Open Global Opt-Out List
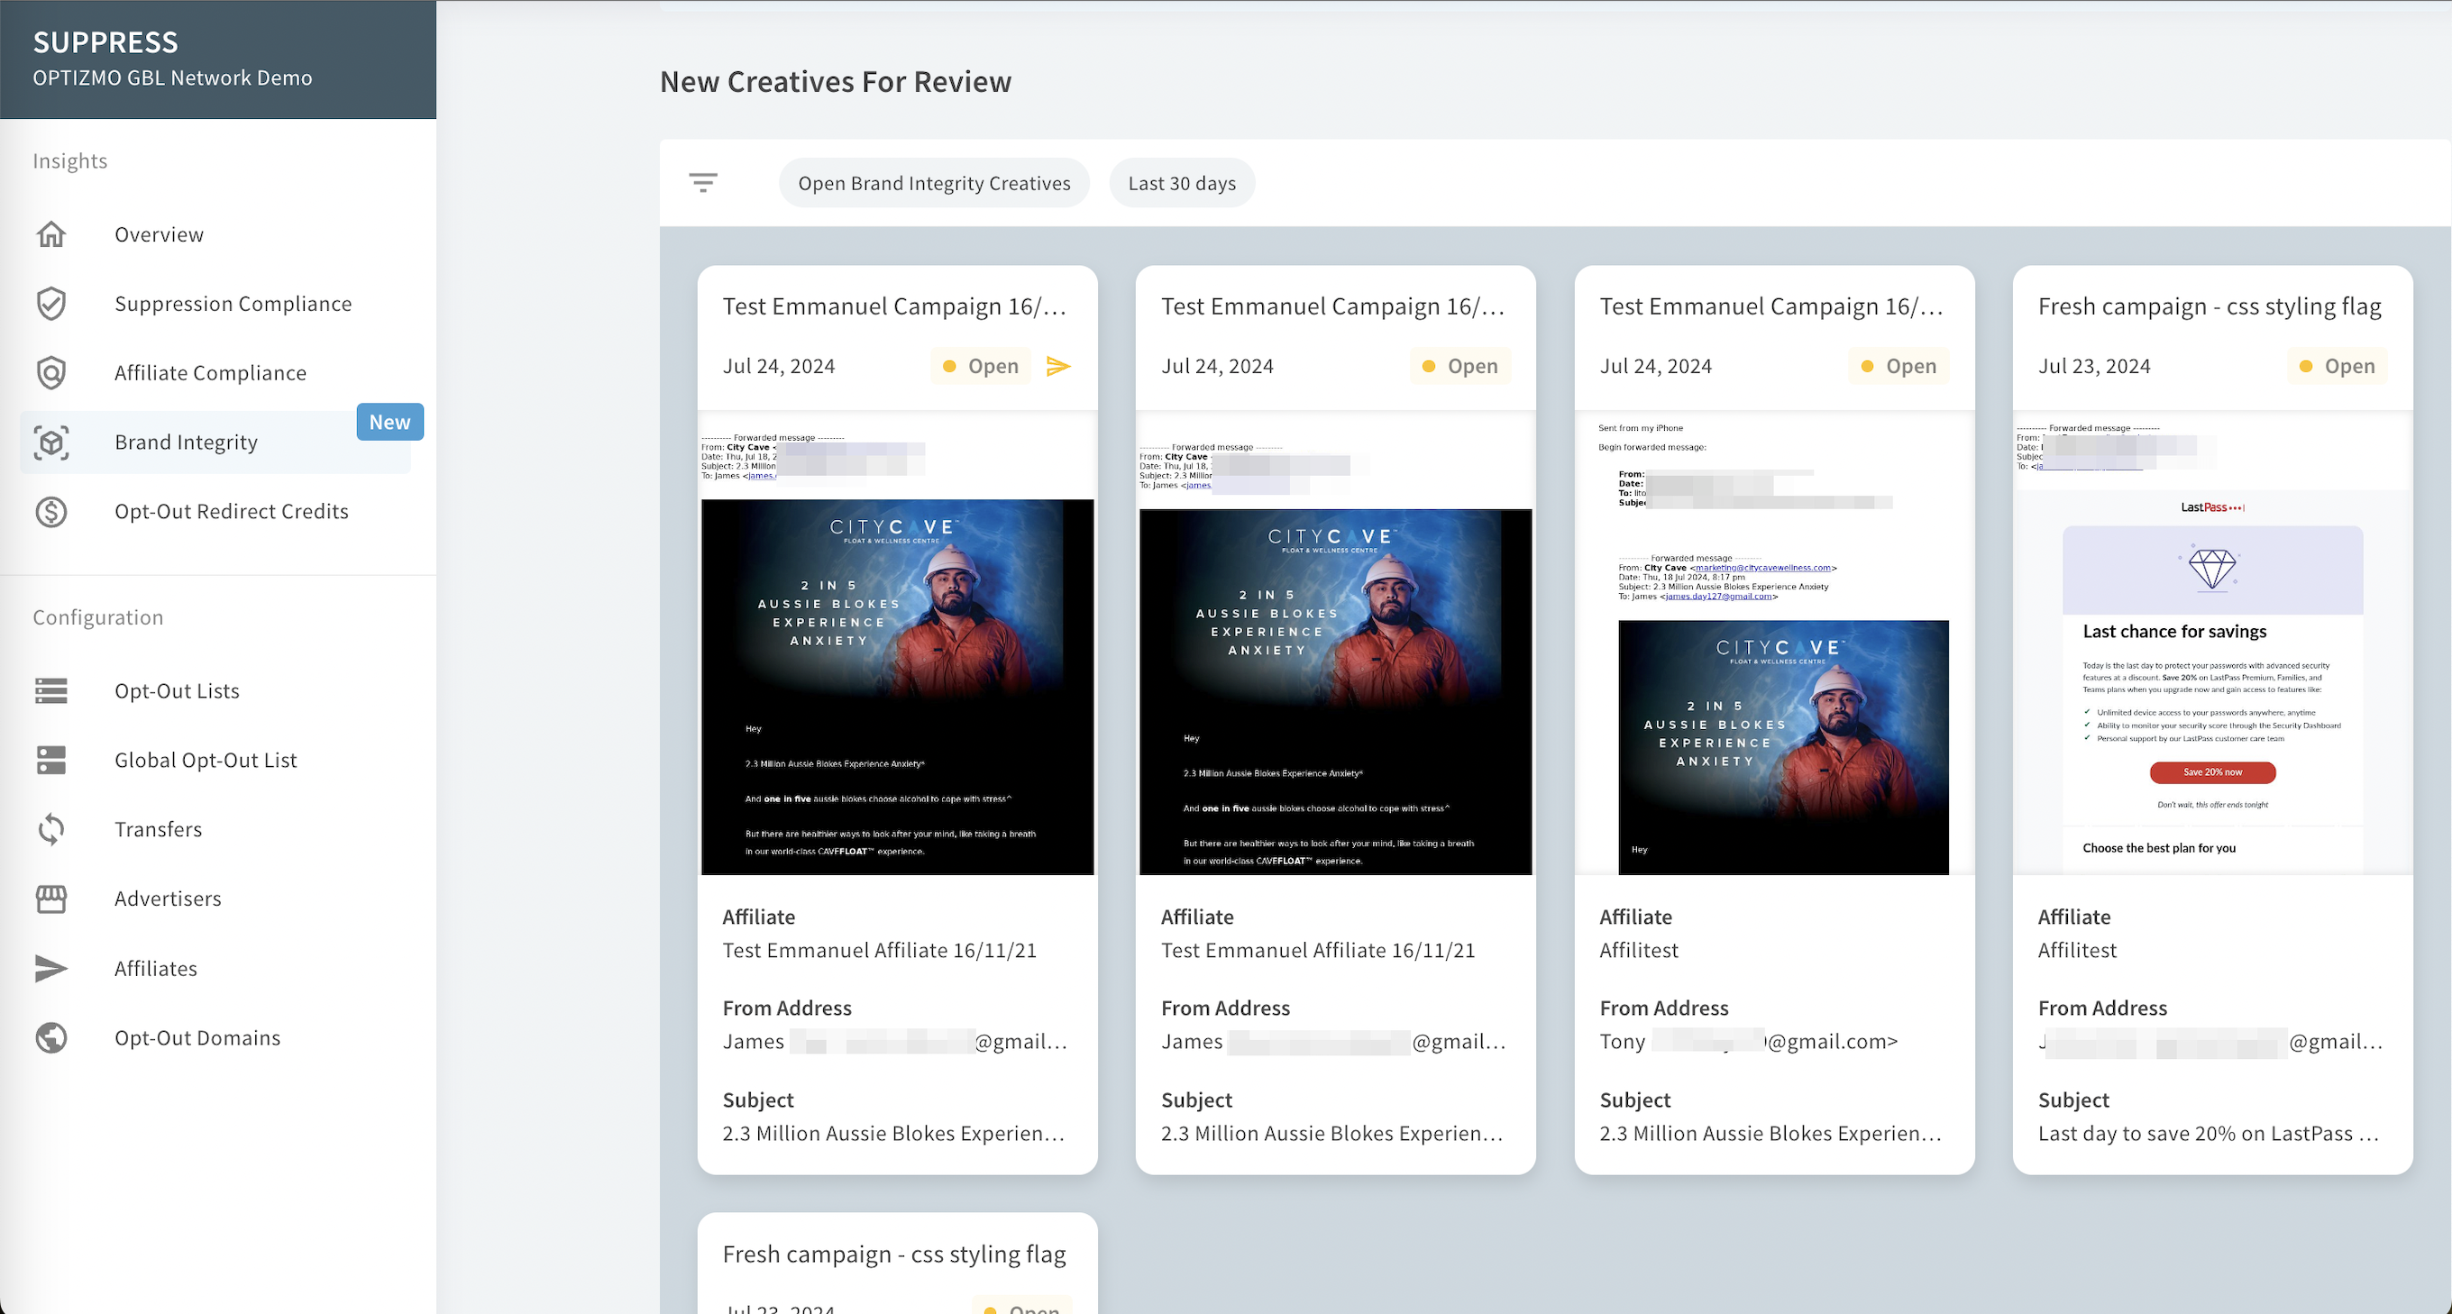Image resolution: width=2452 pixels, height=1314 pixels. [206, 762]
